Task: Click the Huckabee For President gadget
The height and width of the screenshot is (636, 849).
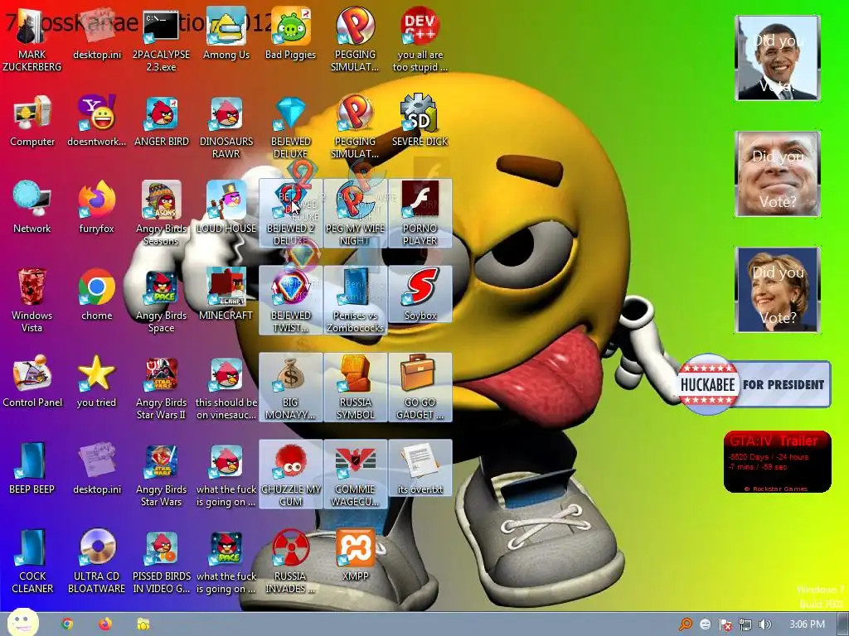Action: (x=754, y=384)
